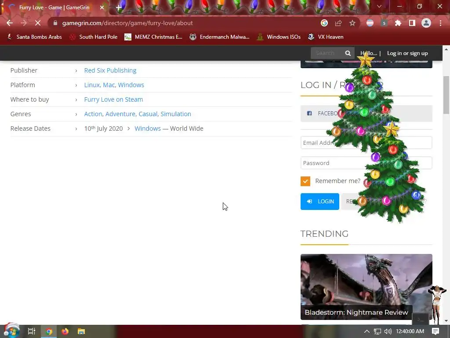
Task: Open Windows ISOs bookmark
Action: coord(279,37)
